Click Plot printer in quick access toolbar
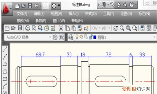 click(54, 6)
